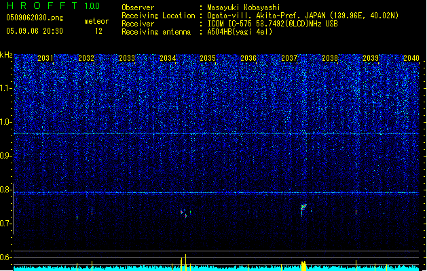The image size is (427, 271).
Task: Click the 2034 time marker
Action: pyautogui.click(x=168, y=58)
